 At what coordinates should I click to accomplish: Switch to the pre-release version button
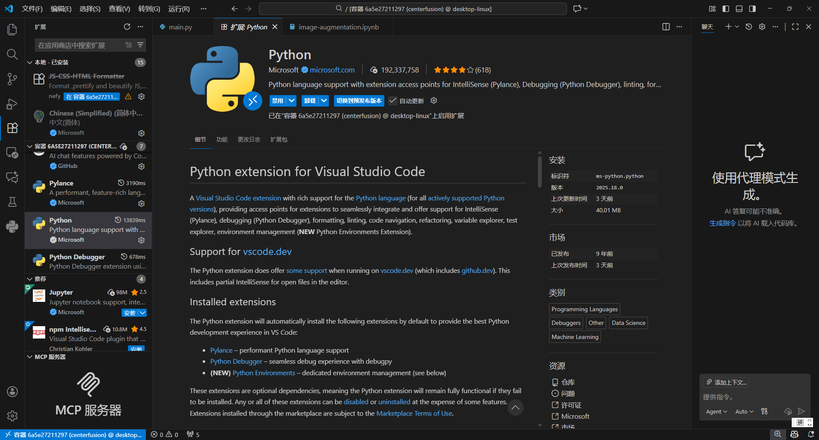359,101
